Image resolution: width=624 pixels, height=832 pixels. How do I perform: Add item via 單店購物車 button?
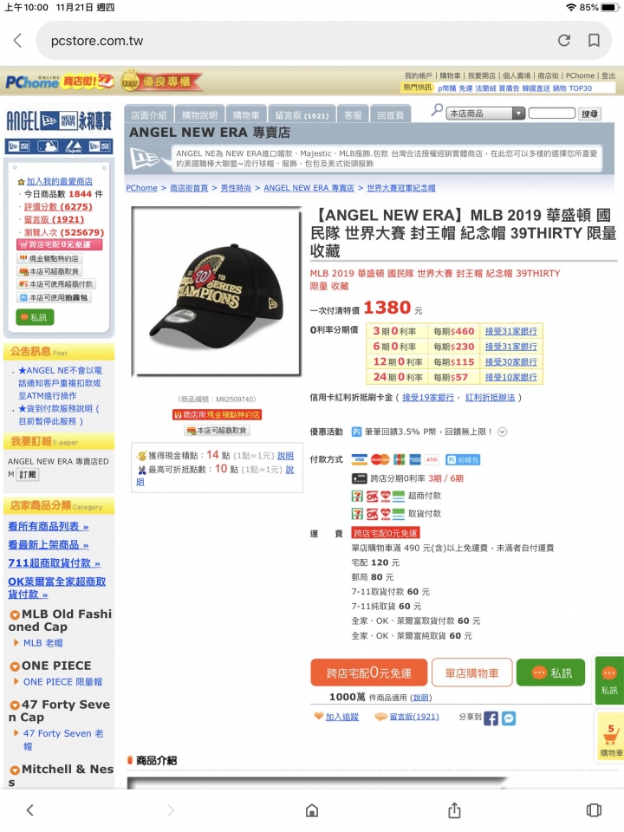click(x=471, y=673)
